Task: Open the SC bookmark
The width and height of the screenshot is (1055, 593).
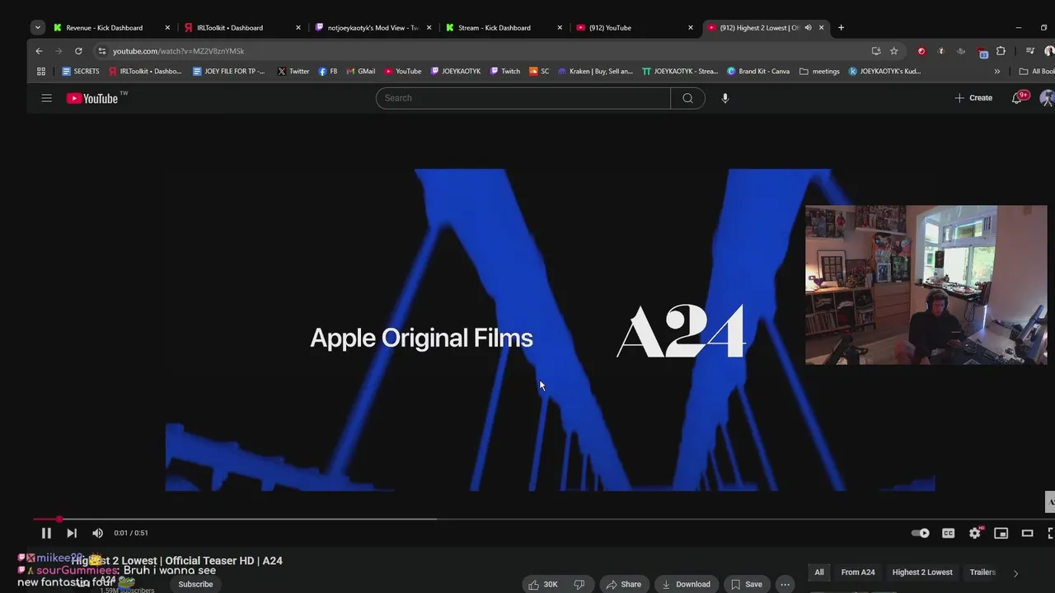Action: [539, 72]
